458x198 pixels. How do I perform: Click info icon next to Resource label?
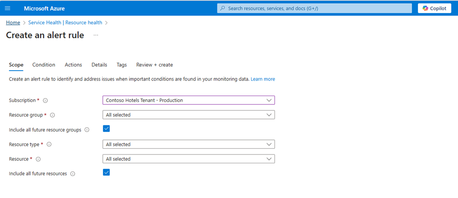click(x=38, y=159)
